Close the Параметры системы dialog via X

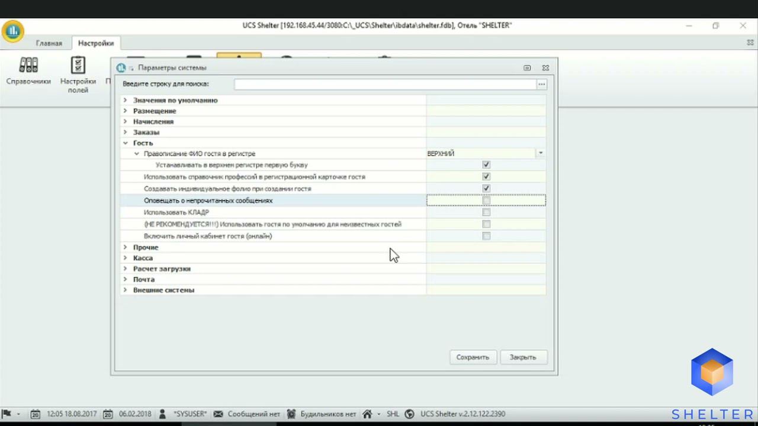click(x=545, y=67)
